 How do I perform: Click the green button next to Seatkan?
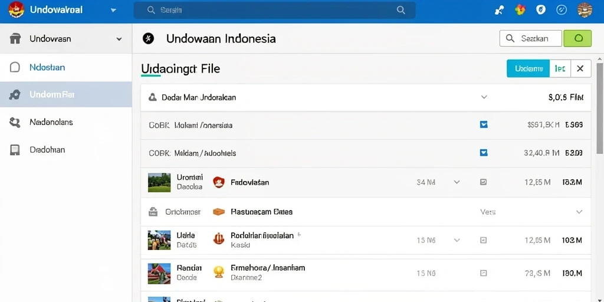coord(577,38)
